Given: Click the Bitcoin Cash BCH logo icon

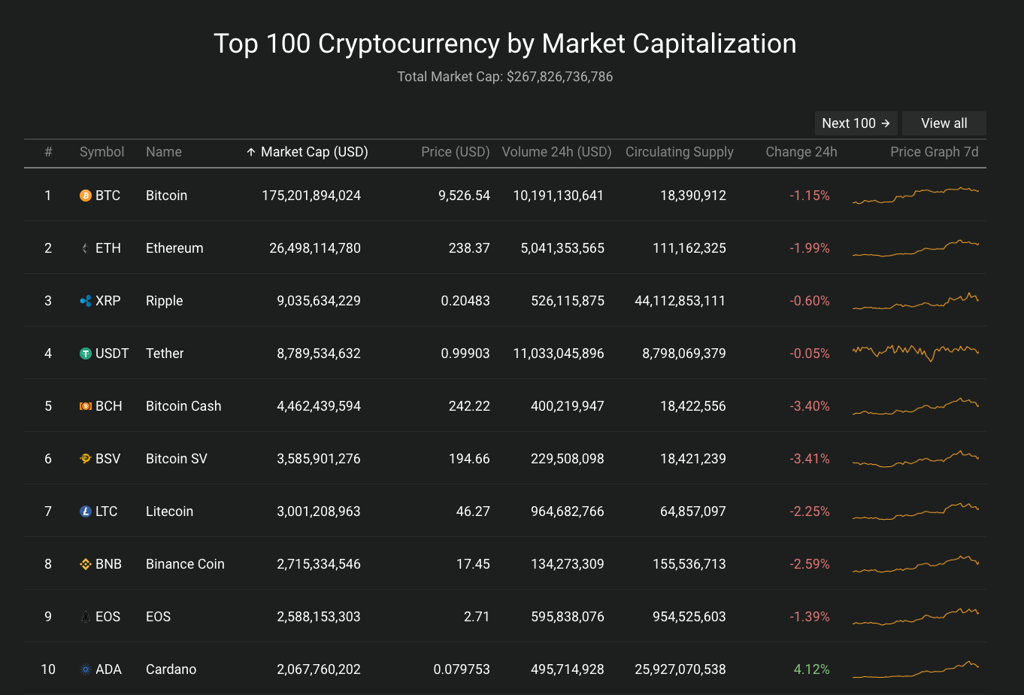Looking at the screenshot, I should point(86,406).
